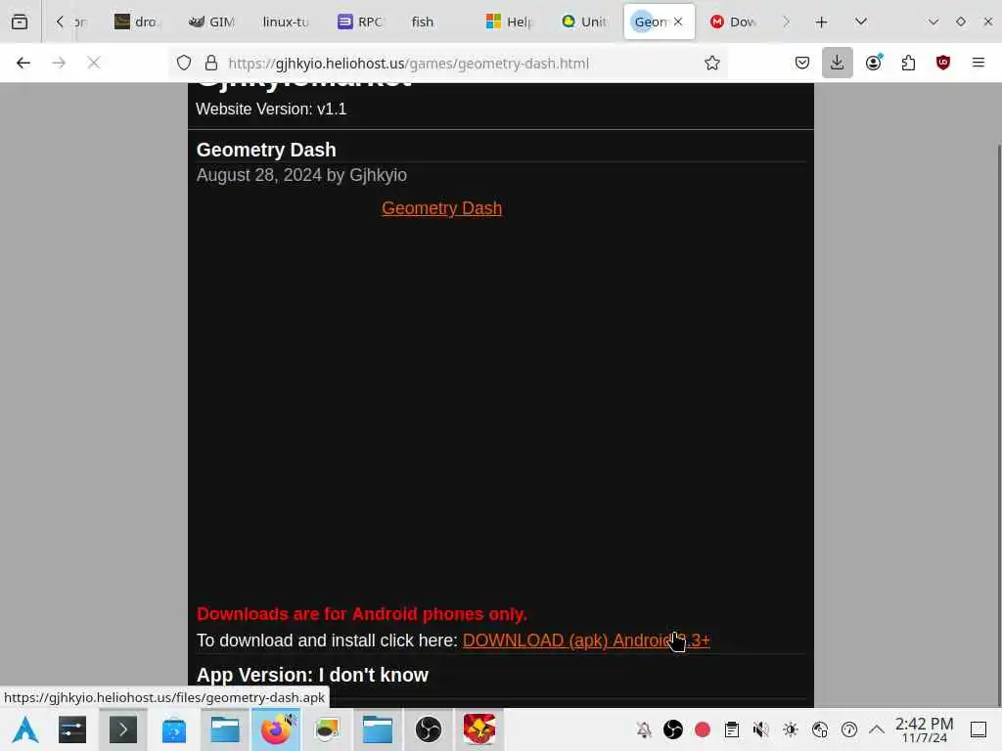Open the brightness tray icon

791,729
